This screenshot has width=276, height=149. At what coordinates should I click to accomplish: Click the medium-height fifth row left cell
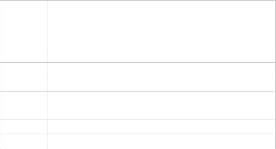24,105
